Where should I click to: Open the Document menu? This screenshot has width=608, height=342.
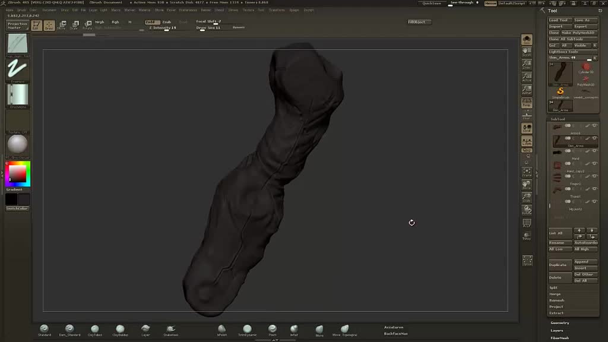49,10
